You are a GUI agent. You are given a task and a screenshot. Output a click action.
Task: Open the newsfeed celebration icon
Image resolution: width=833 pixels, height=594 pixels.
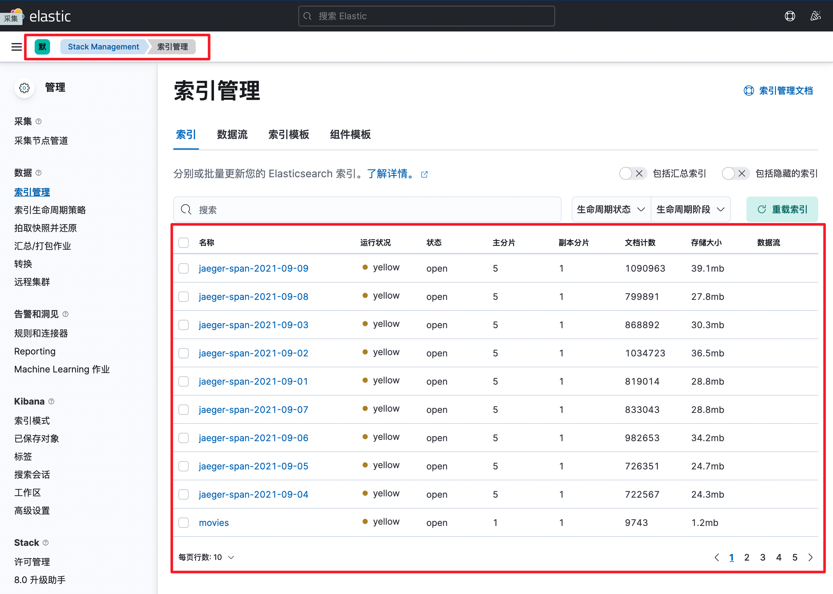(x=815, y=16)
